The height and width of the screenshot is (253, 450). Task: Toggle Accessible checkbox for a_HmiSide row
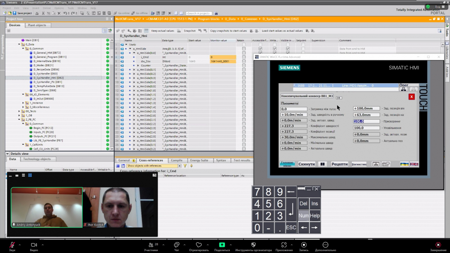(x=260, y=49)
